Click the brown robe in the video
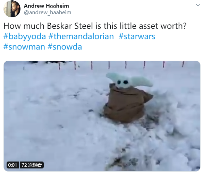204x174 pixels. [x=127, y=105]
